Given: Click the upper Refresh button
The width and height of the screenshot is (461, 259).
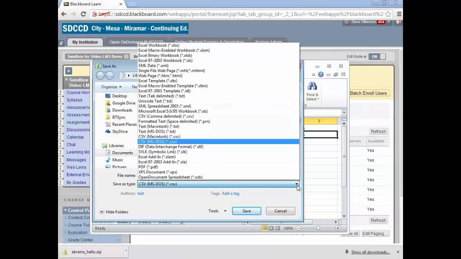Looking at the screenshot, I should (378, 131).
